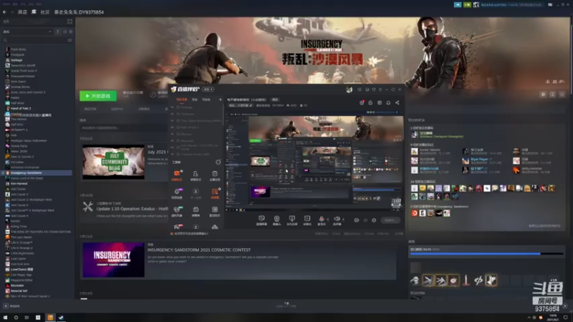
Task: Sort library list using the up-arrow icon
Action: (58, 31)
